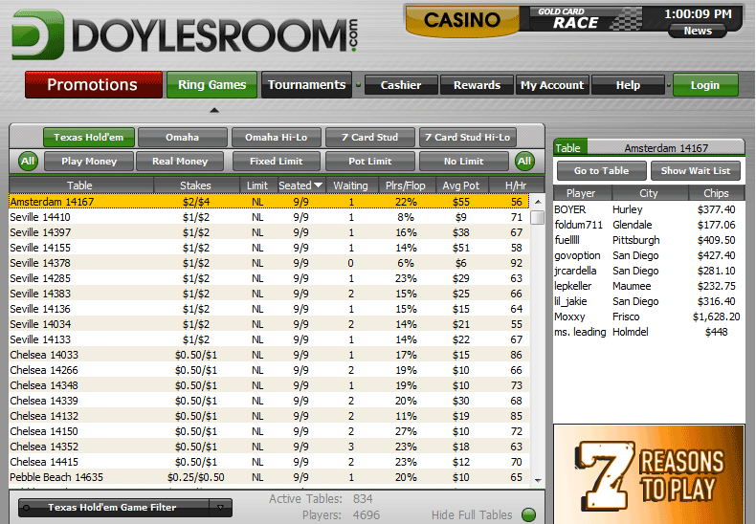Open My Account

tap(552, 85)
